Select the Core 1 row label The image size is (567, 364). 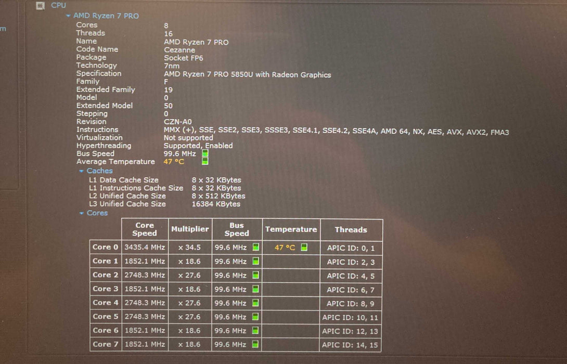tap(105, 261)
